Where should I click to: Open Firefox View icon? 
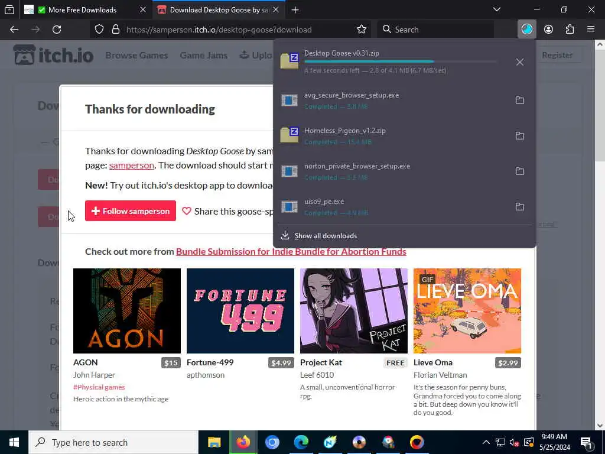tap(9, 9)
